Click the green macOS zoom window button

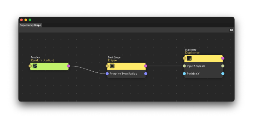tap(30, 20)
